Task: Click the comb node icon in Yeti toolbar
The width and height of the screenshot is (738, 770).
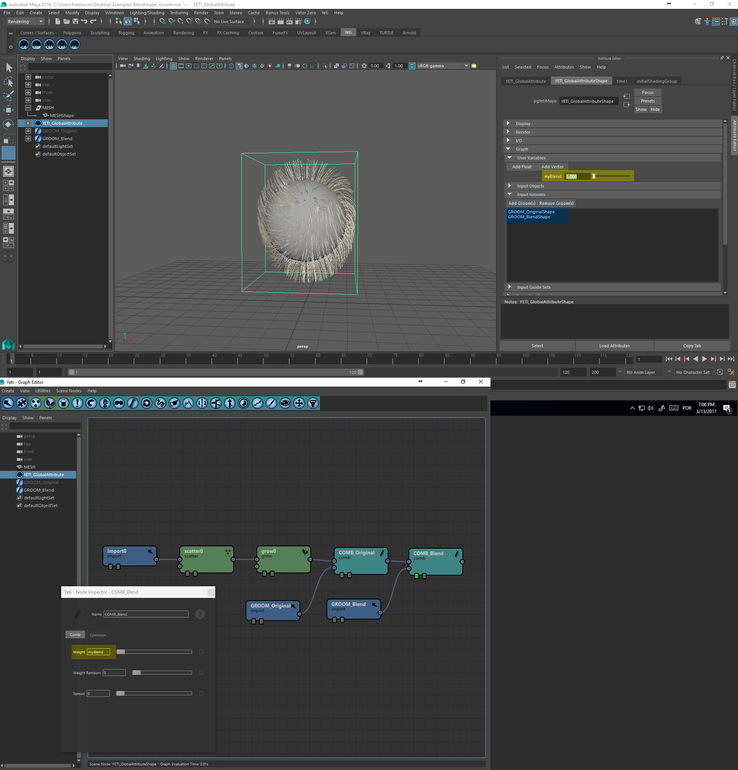Action: pos(133,403)
